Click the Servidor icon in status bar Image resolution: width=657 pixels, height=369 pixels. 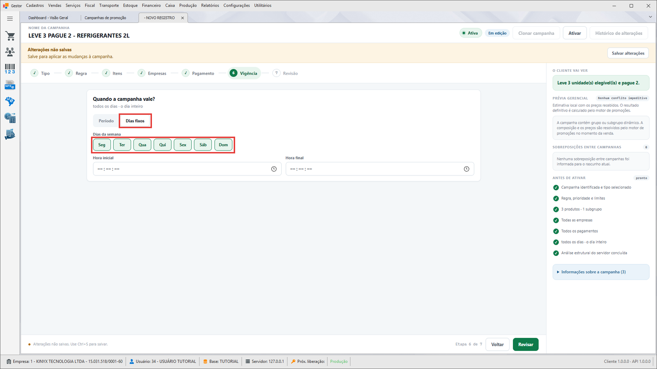[x=248, y=362]
